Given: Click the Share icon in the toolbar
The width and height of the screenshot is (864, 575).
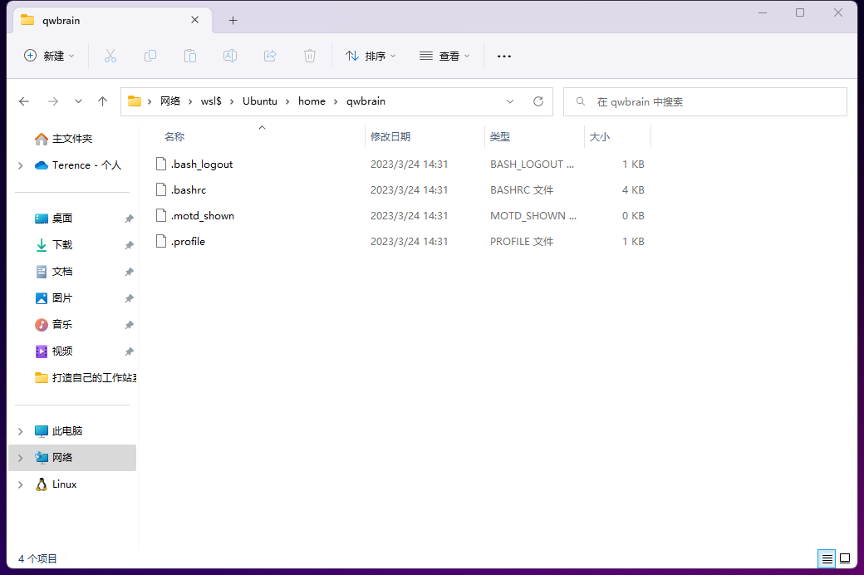Looking at the screenshot, I should click(x=270, y=56).
